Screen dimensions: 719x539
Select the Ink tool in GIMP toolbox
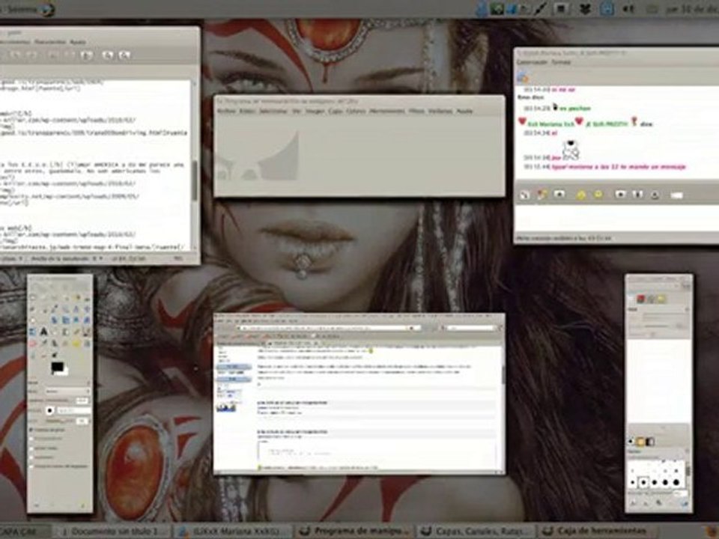[x=55, y=344]
